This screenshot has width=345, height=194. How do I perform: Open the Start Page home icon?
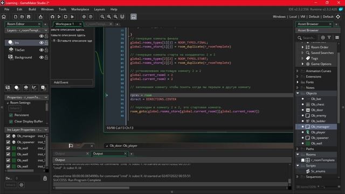4,17
